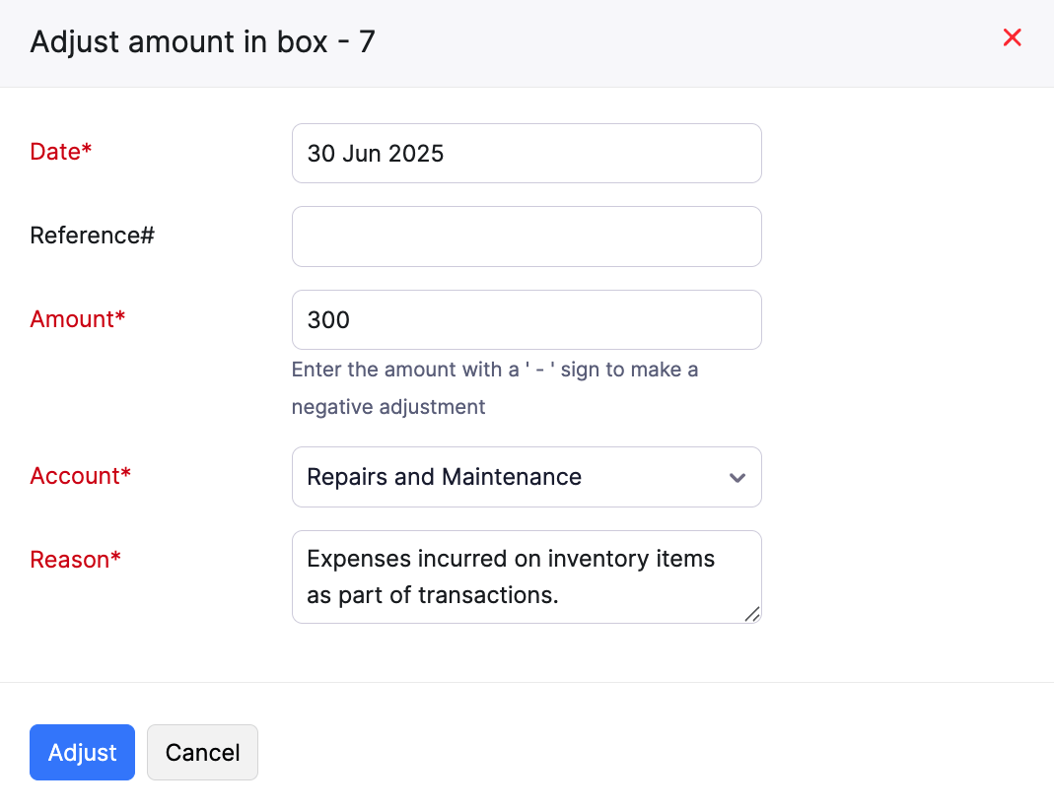Click the chevron arrow in the Account dropdown
1054x811 pixels.
[737, 478]
